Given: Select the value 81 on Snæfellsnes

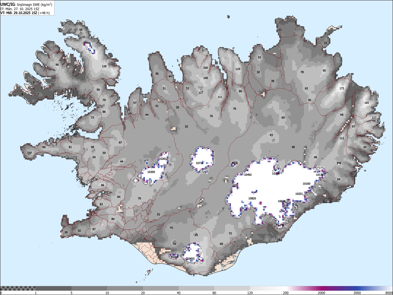Looking at the screenshot, I should tap(70, 147).
